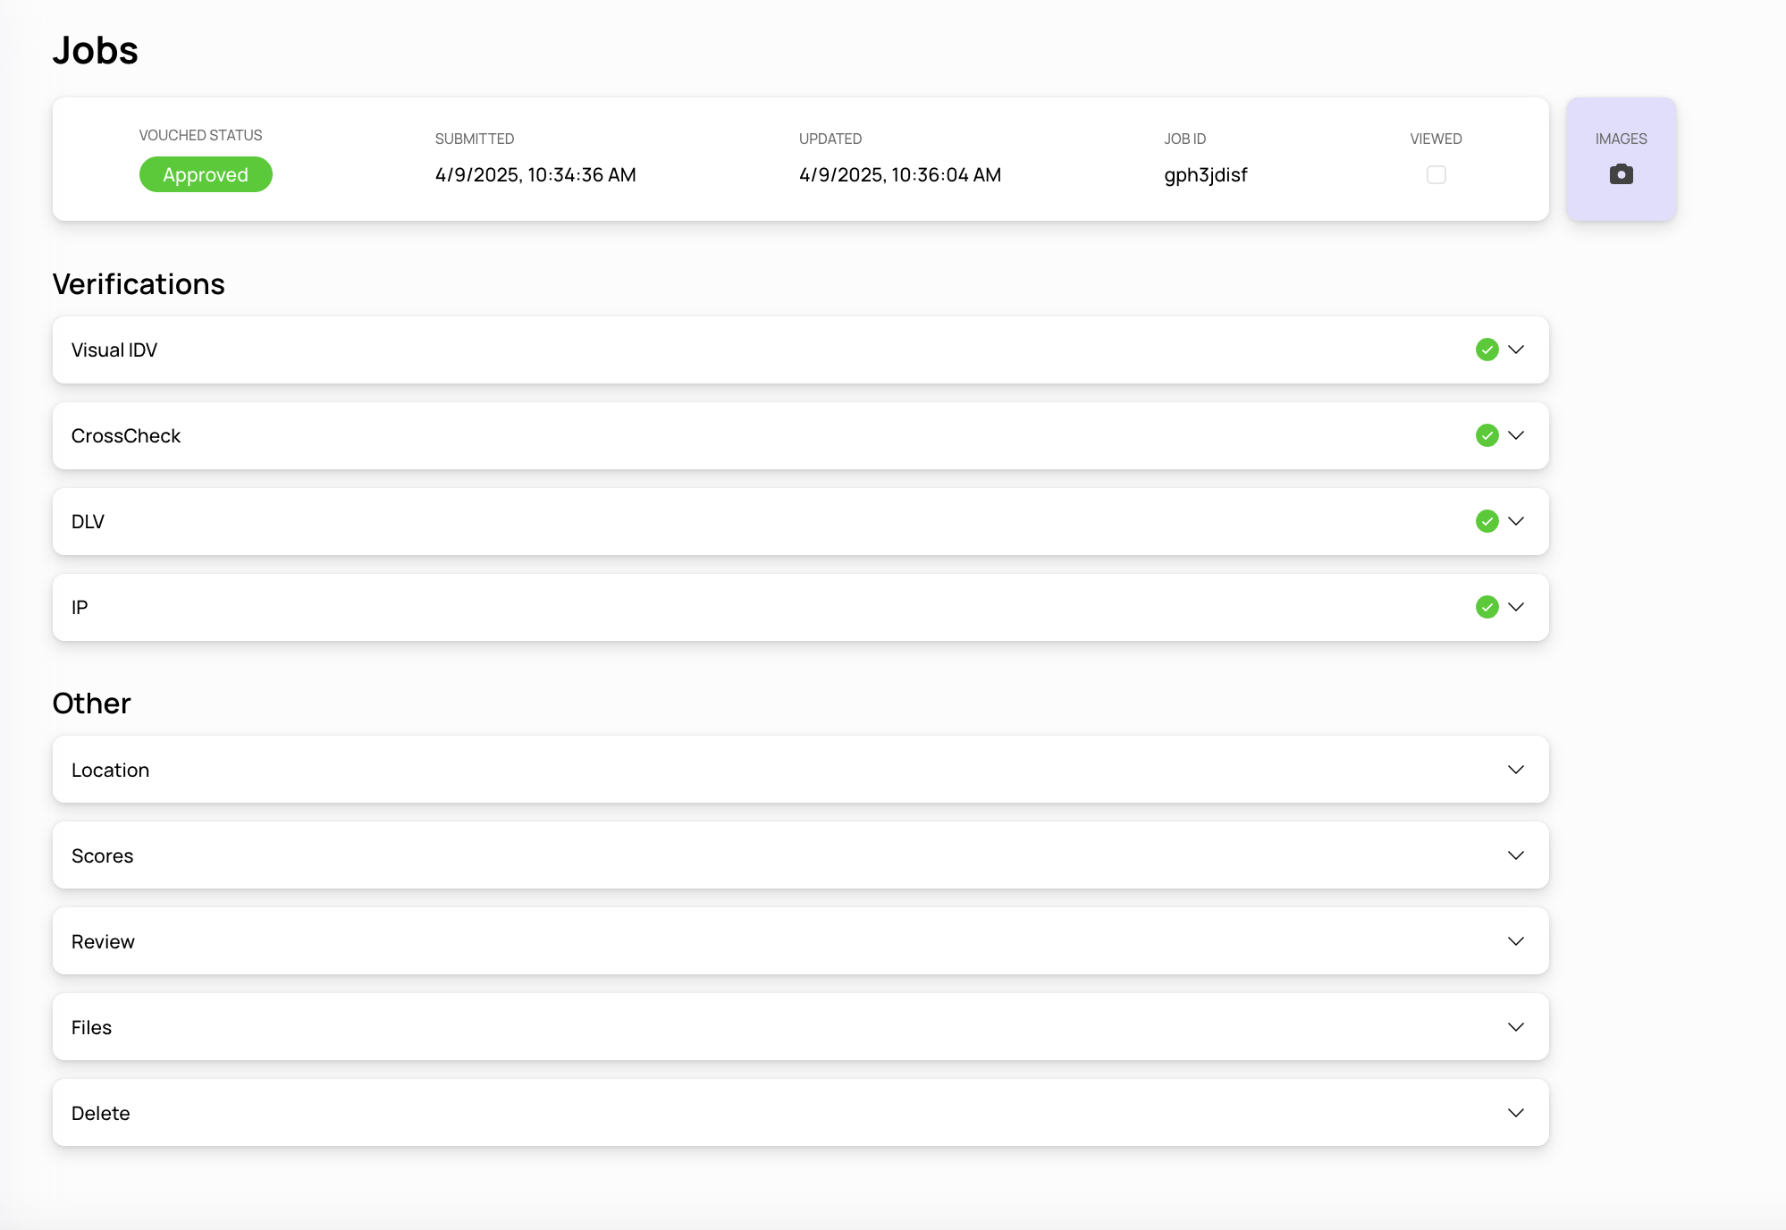Expand the Review section chevron
This screenshot has width=1786, height=1230.
(1515, 941)
